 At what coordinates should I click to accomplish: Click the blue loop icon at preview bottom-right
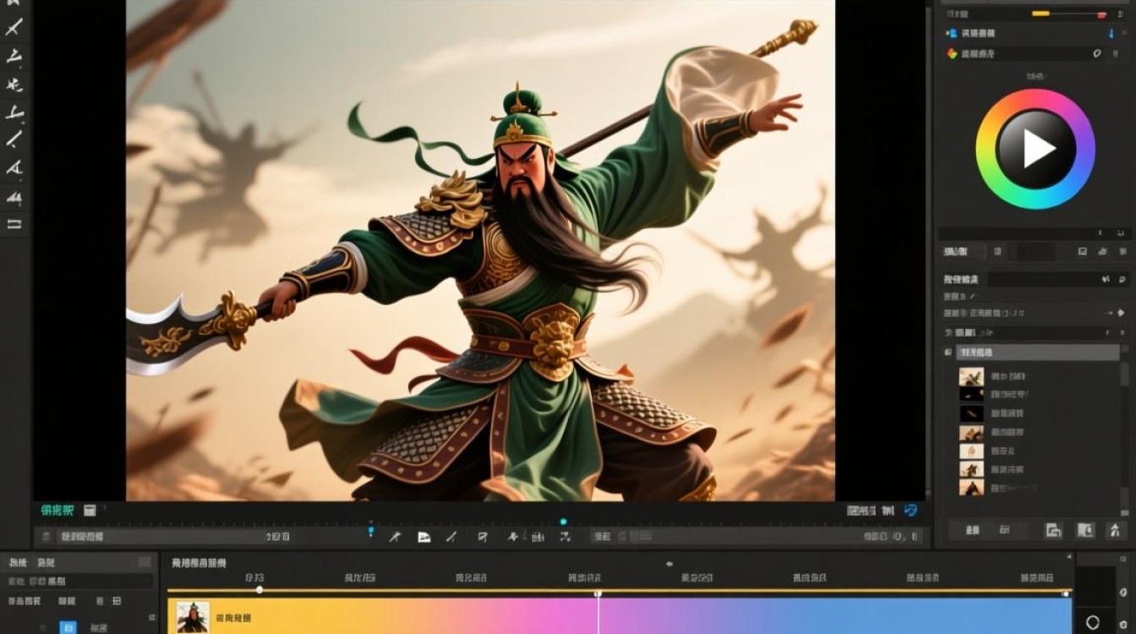(x=910, y=511)
